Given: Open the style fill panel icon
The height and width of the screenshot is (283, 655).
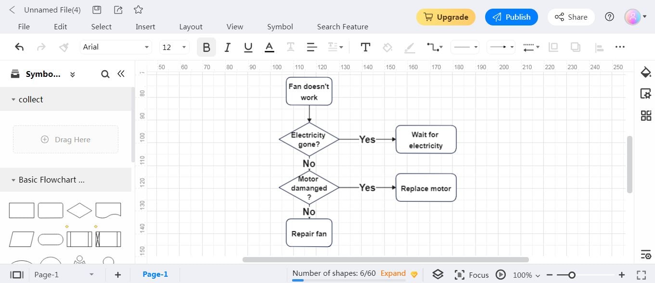Looking at the screenshot, I should point(646,73).
